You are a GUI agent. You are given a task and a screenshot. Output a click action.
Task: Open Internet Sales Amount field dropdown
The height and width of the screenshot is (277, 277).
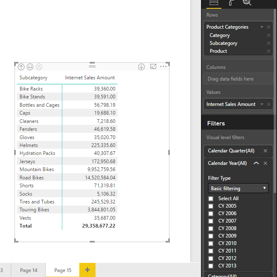(262, 104)
